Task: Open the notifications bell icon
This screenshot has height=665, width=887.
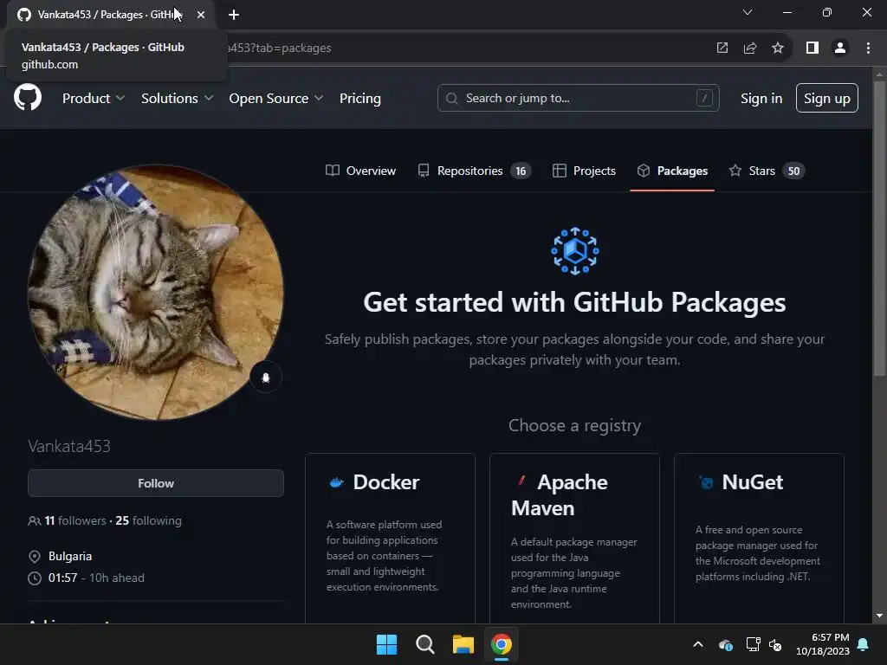Action: tap(864, 644)
